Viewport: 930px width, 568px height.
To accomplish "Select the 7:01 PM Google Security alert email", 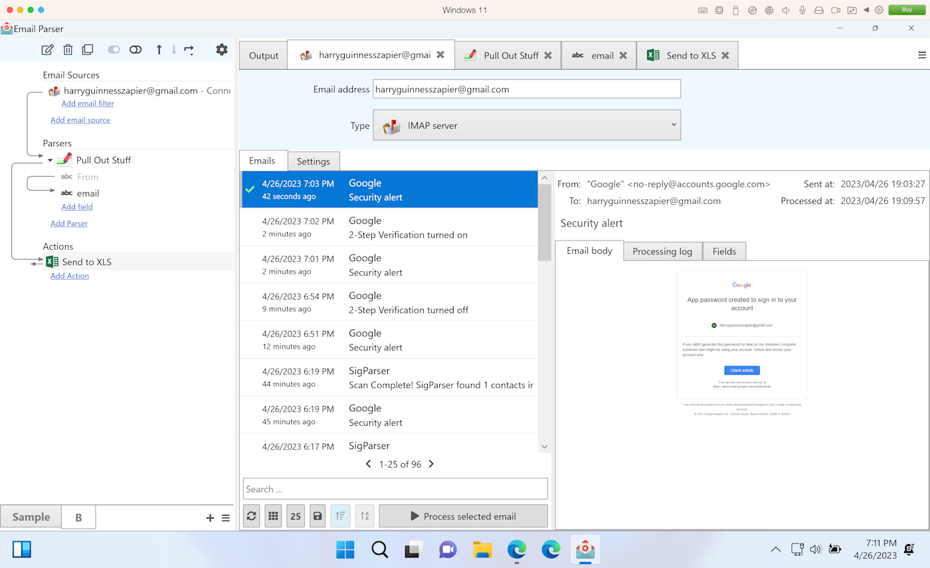I will (x=389, y=264).
